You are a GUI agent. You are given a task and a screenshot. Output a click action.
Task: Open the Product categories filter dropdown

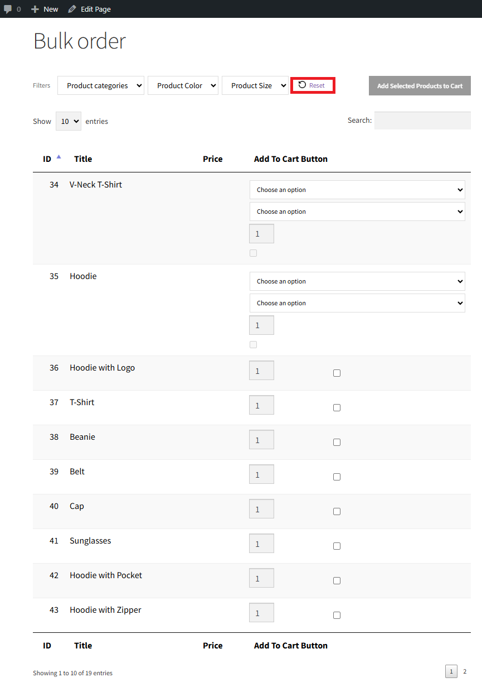pos(101,85)
